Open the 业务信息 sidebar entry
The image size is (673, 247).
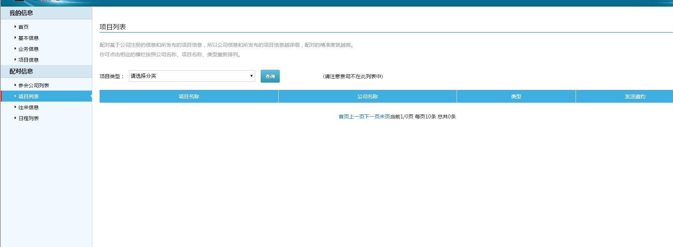click(28, 49)
